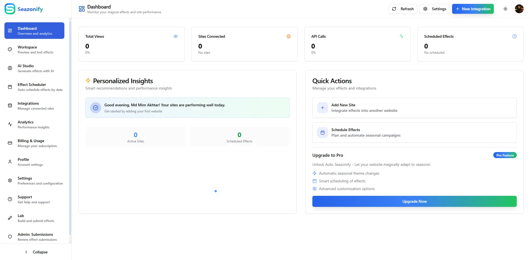Navigate to Integrations

point(35,105)
